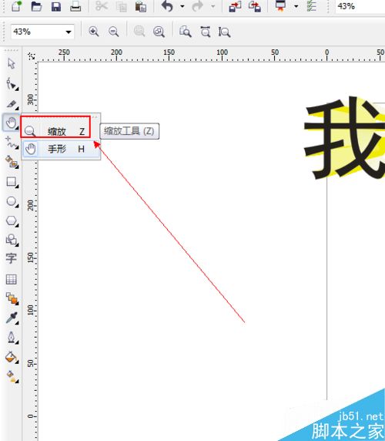Click the Export icon
Image resolution: width=385 pixels, height=441 pixels.
(x=255, y=6)
